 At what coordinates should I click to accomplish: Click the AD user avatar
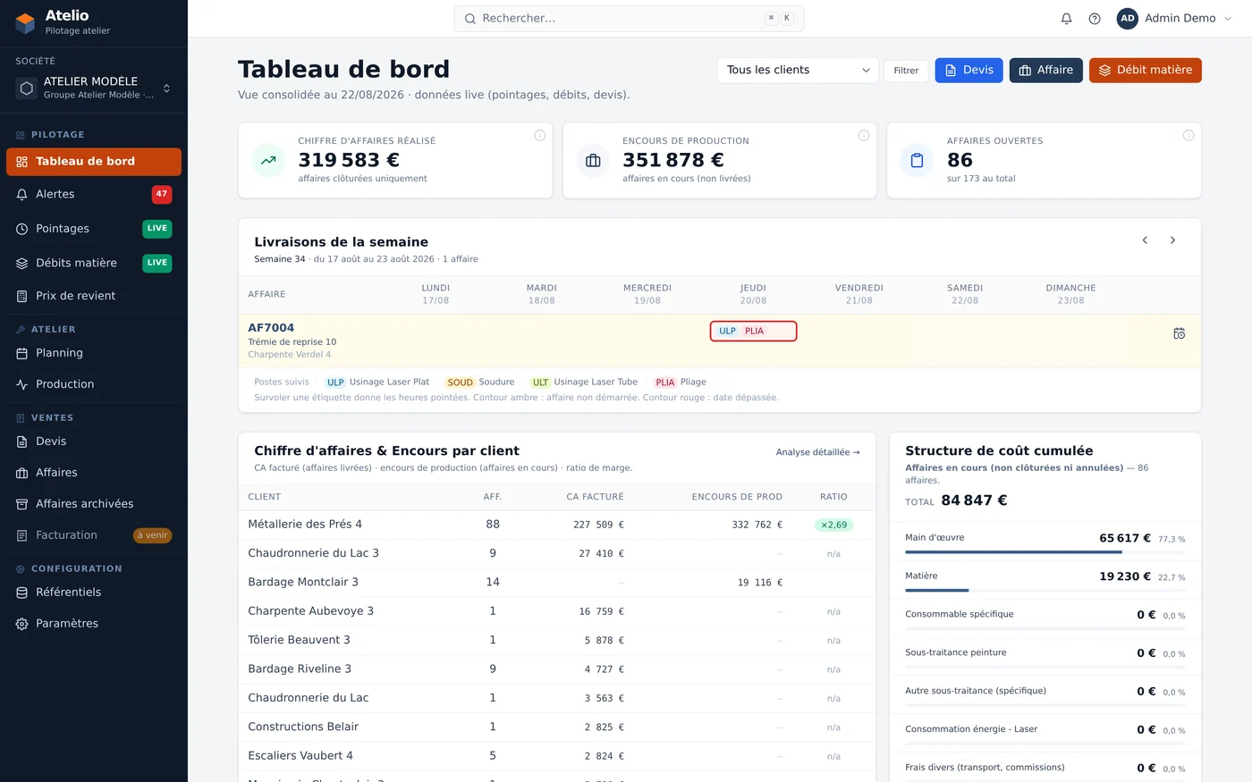(1128, 19)
